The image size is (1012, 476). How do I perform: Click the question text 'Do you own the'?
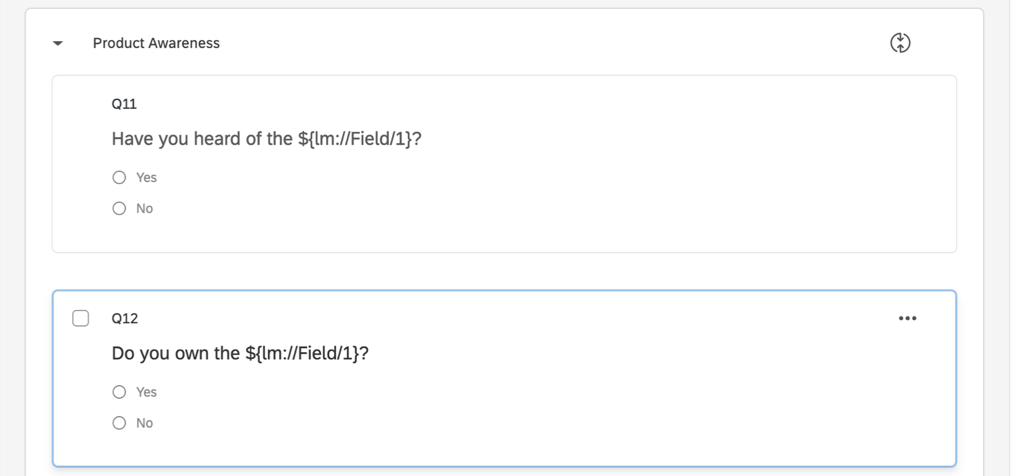pyautogui.click(x=173, y=352)
